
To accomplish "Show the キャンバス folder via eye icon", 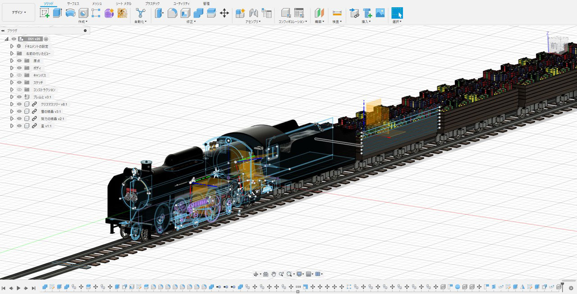I will (19, 75).
